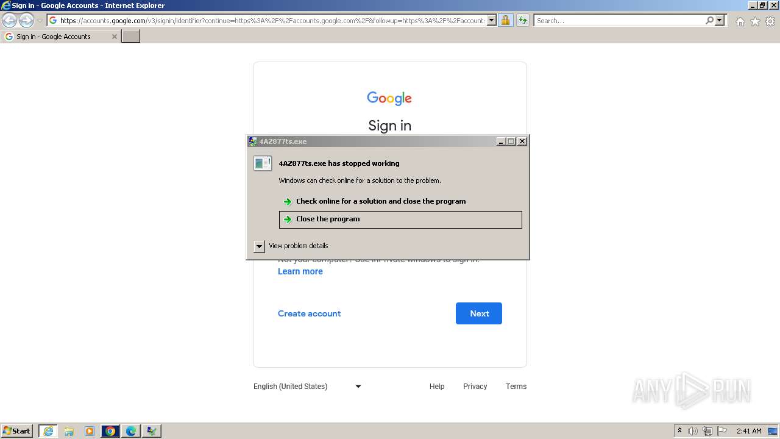Image resolution: width=780 pixels, height=439 pixels.
Task: Click the IE forward navigation arrow
Action: click(26, 20)
